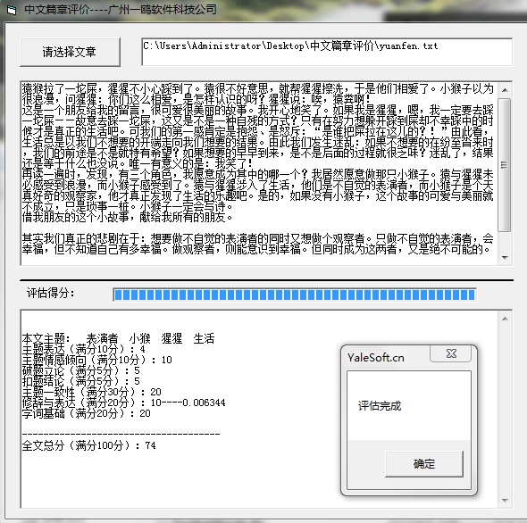Close the YaleSoft.cn message dialog

point(451,353)
